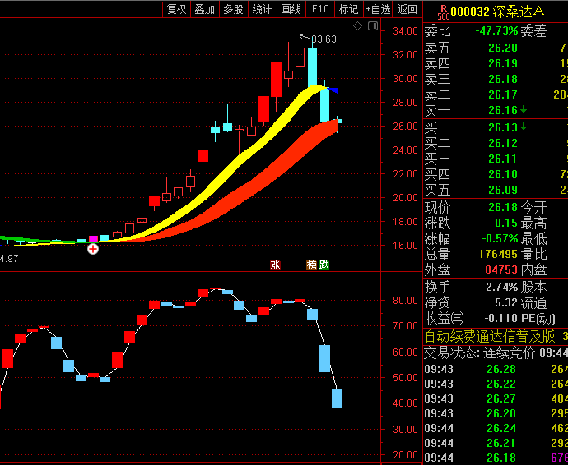Select 09:44 tick at price 26.21
The width and height of the screenshot is (568, 465).
click(496, 443)
